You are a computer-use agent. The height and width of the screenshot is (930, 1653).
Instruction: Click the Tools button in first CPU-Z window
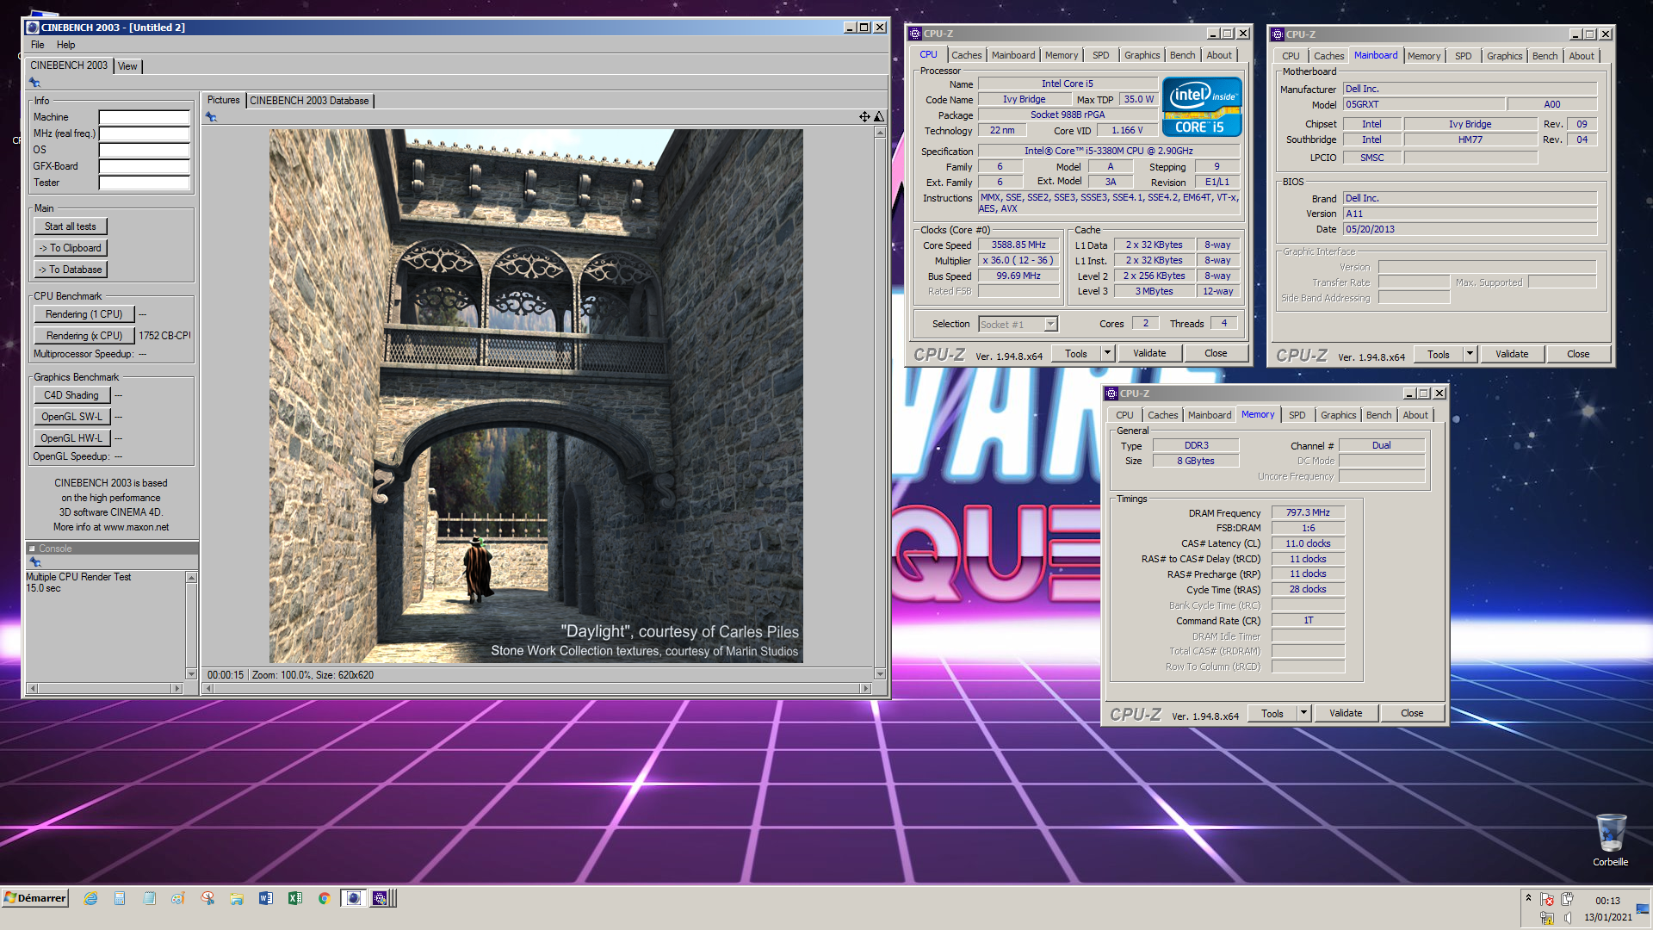coord(1075,353)
